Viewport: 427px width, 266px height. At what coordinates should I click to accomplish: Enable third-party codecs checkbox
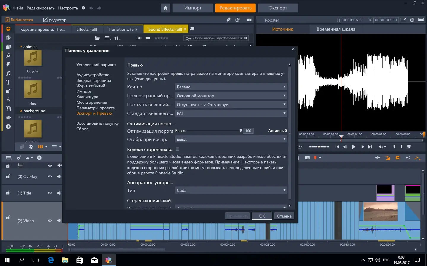(x=177, y=149)
